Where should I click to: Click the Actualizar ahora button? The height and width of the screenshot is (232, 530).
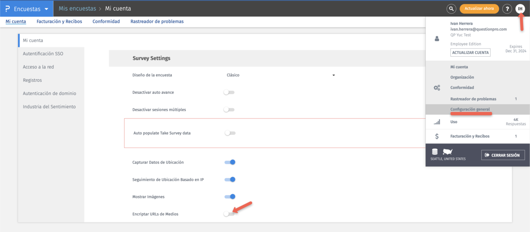479,9
